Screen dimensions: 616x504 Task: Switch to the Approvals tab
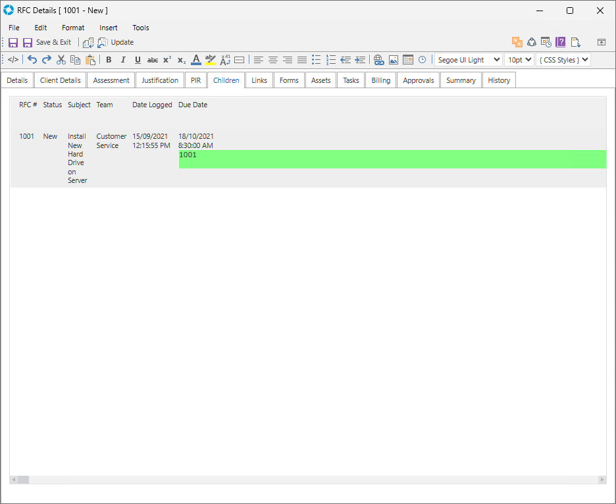[x=419, y=80]
